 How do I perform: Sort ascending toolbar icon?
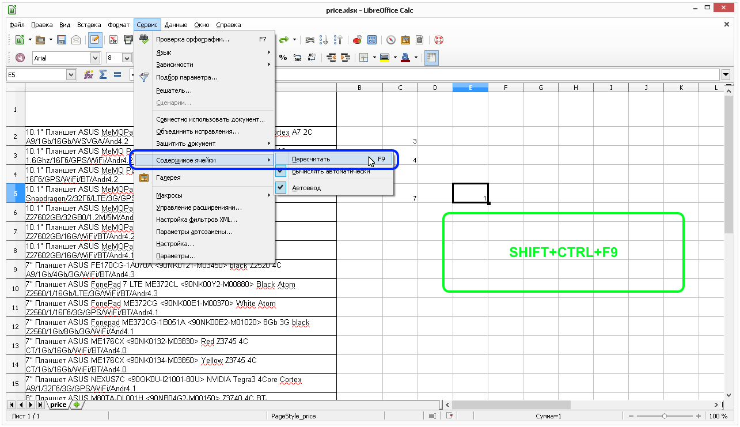(324, 40)
